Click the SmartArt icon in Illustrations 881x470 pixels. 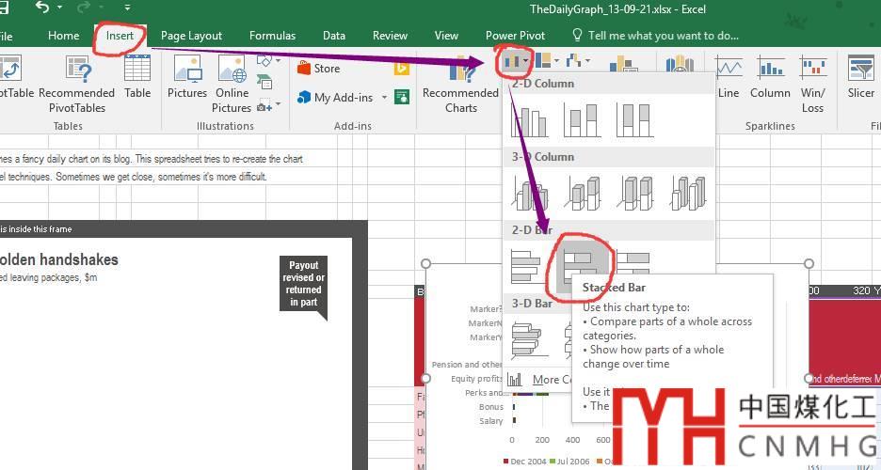[264, 82]
